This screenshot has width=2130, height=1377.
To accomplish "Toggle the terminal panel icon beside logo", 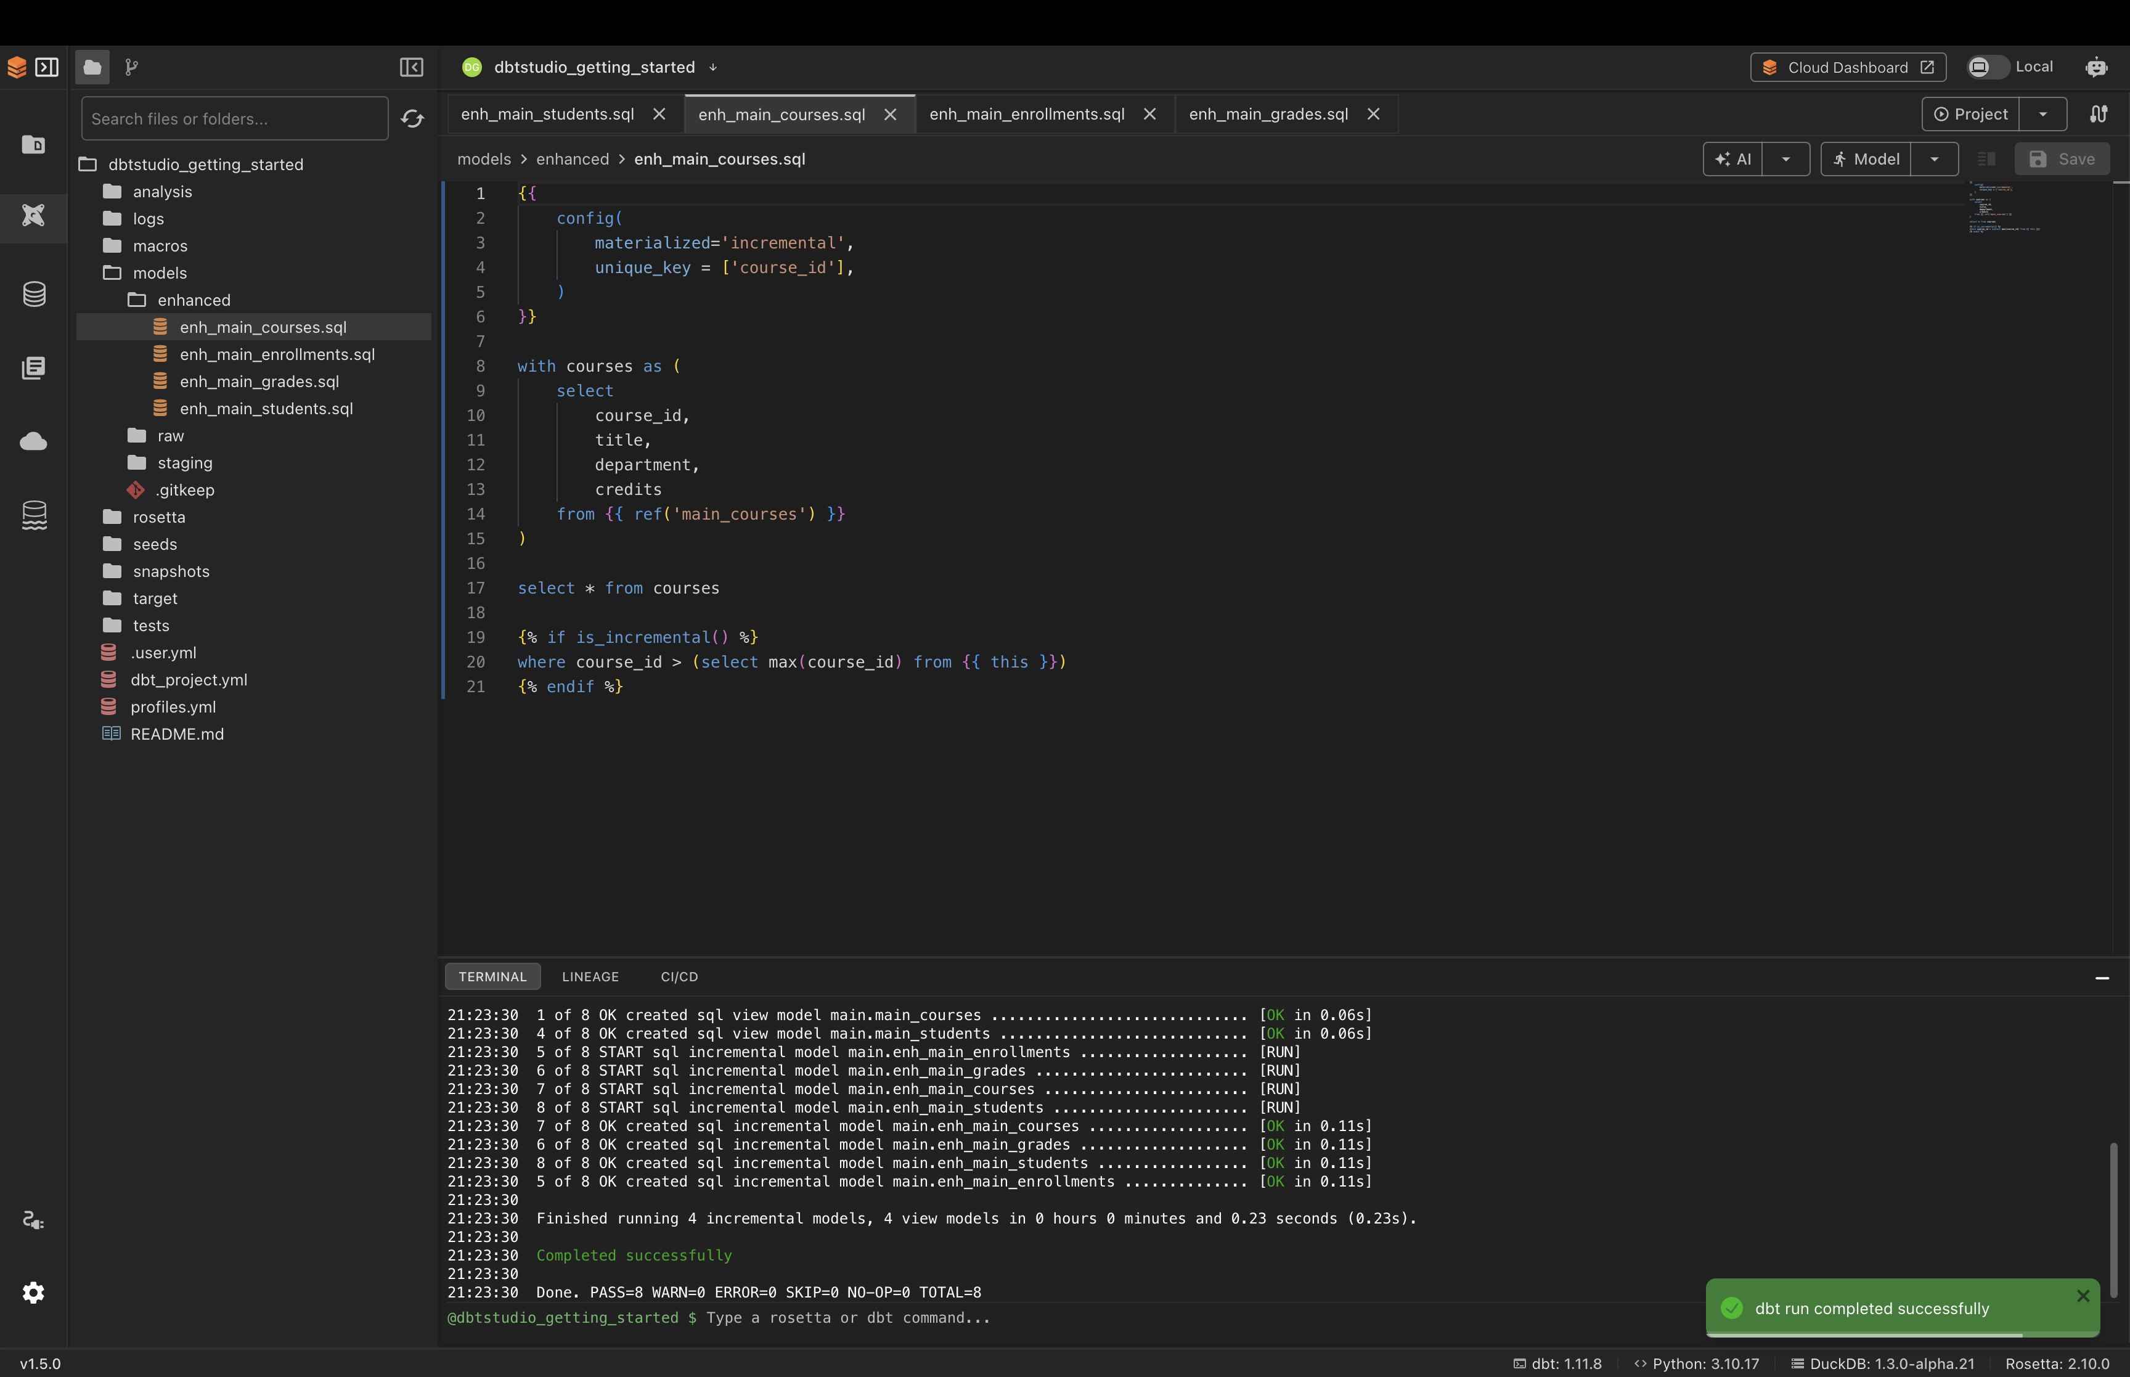I will click(x=46, y=67).
